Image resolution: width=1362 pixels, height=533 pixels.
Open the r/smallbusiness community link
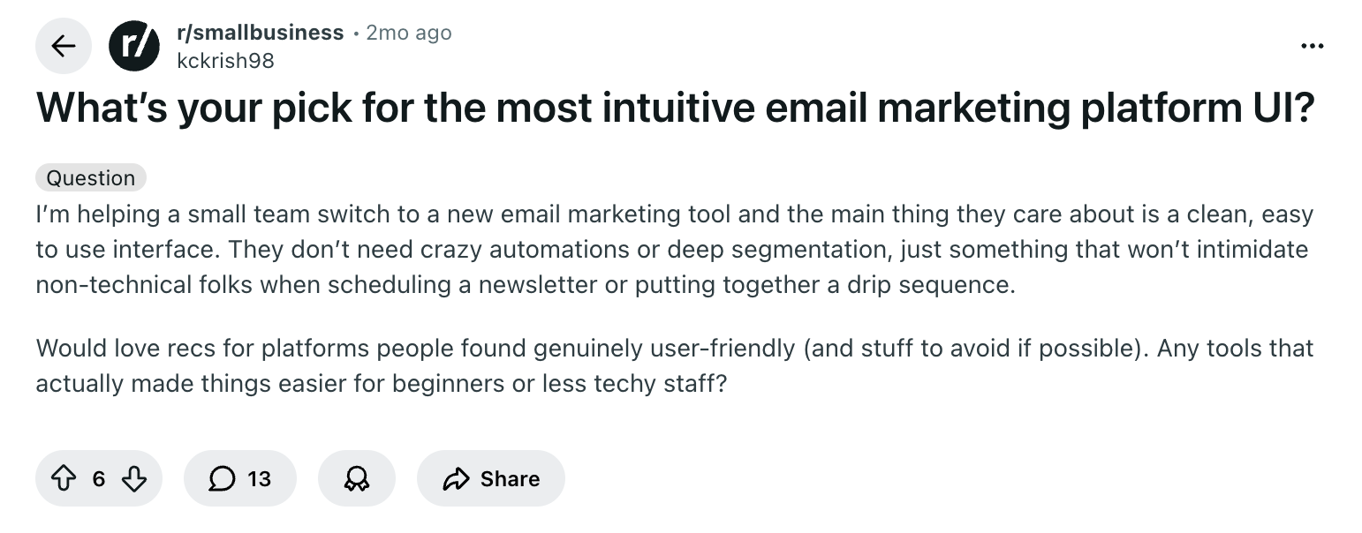(261, 33)
